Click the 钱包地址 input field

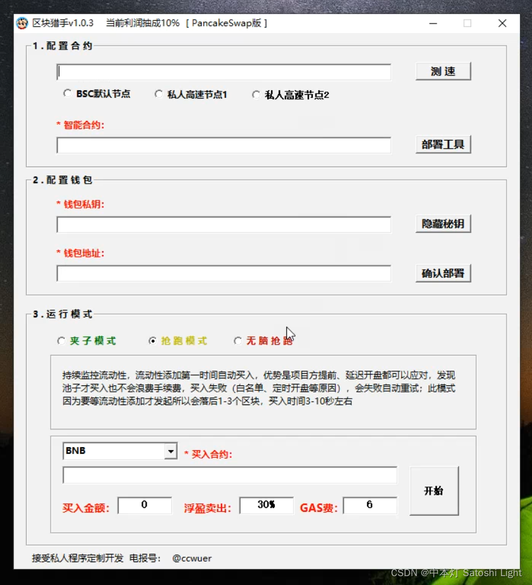tap(224, 273)
